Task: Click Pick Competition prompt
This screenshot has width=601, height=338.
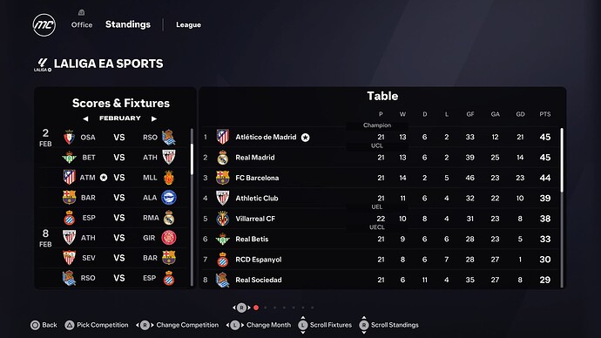Action: [x=97, y=325]
